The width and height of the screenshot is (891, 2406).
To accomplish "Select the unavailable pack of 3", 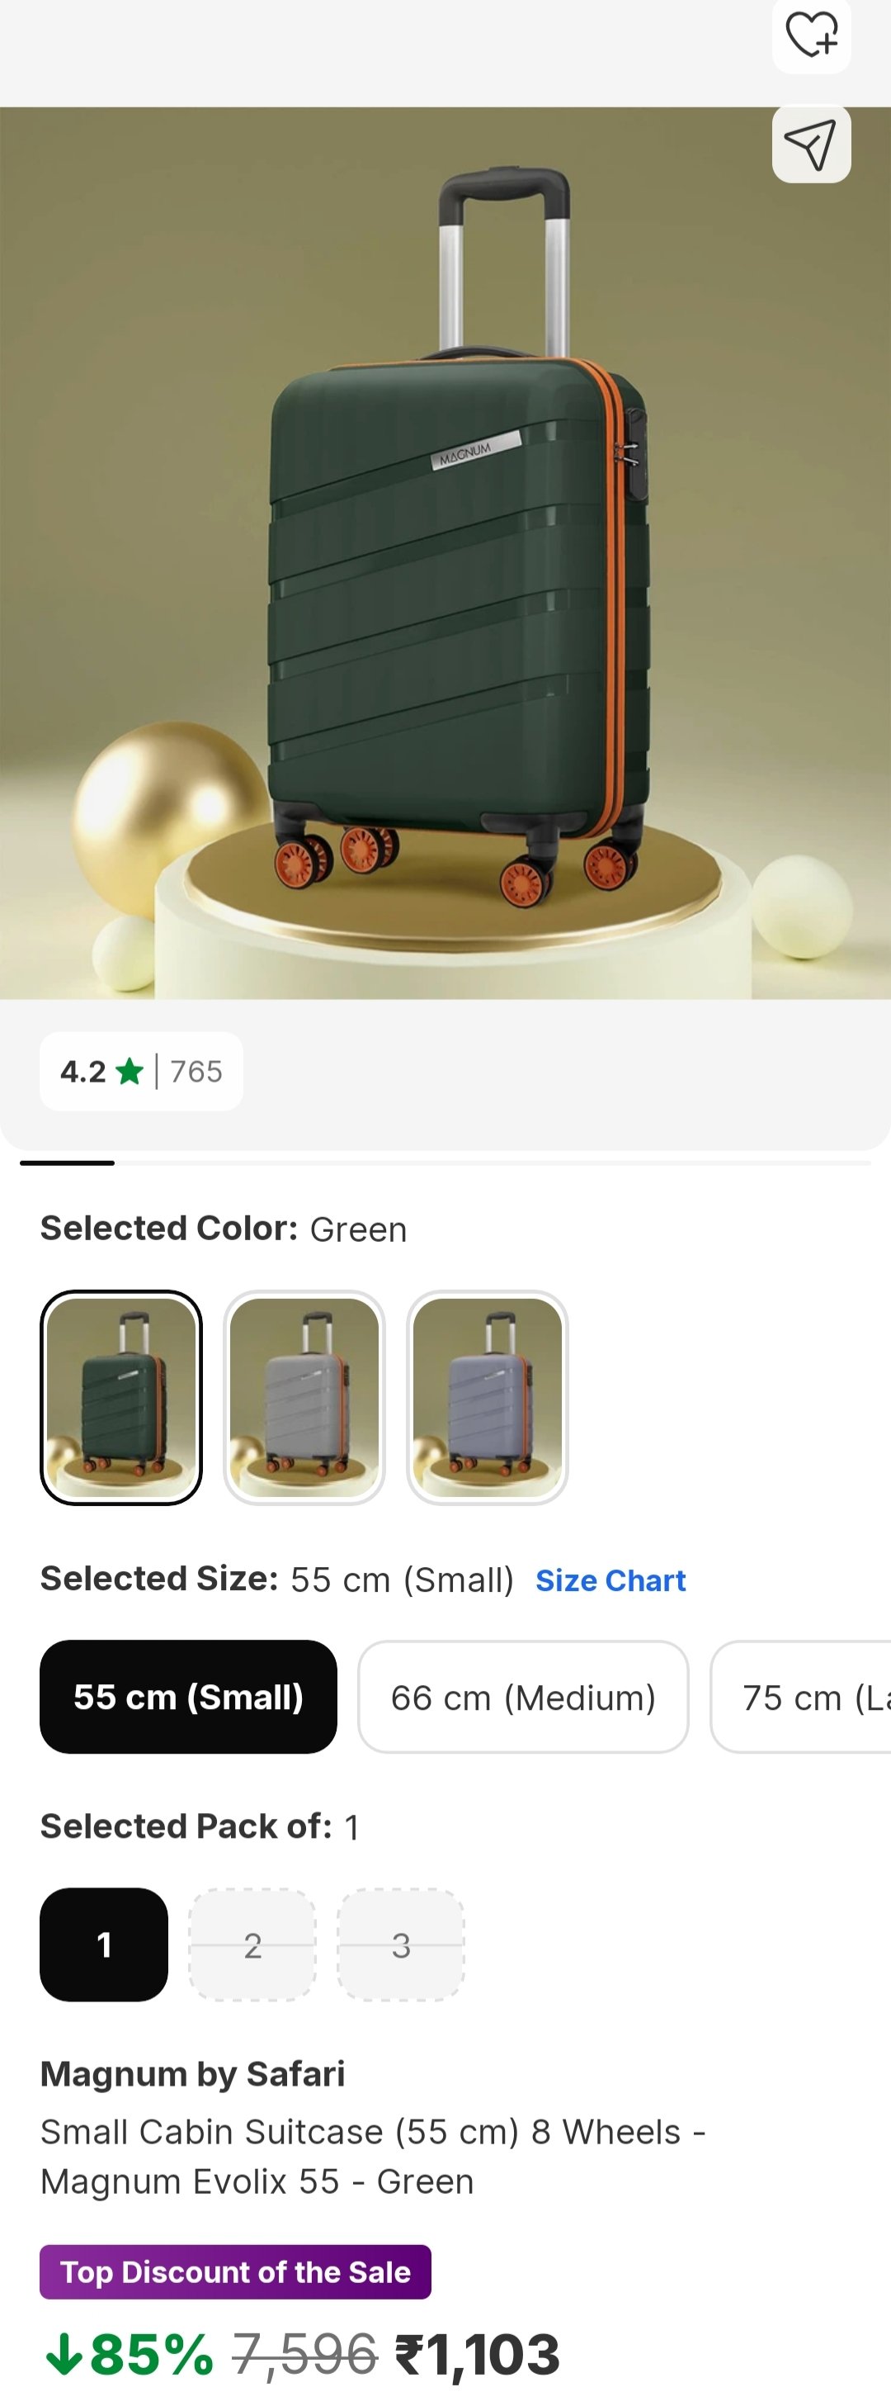I will (400, 1944).
